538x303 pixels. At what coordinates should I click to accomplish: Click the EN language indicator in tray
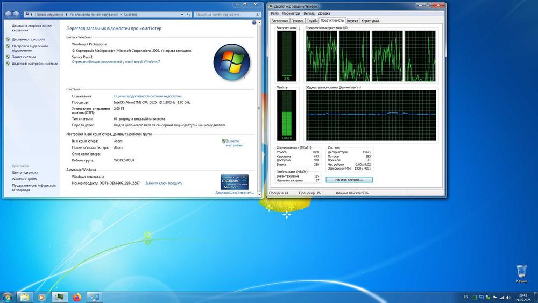(x=465, y=297)
